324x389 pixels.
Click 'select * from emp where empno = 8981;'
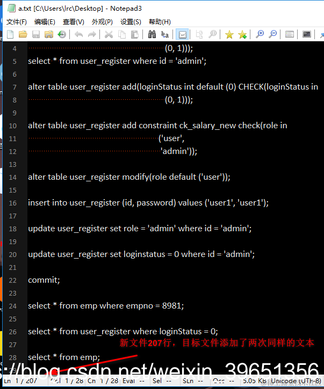(x=106, y=306)
